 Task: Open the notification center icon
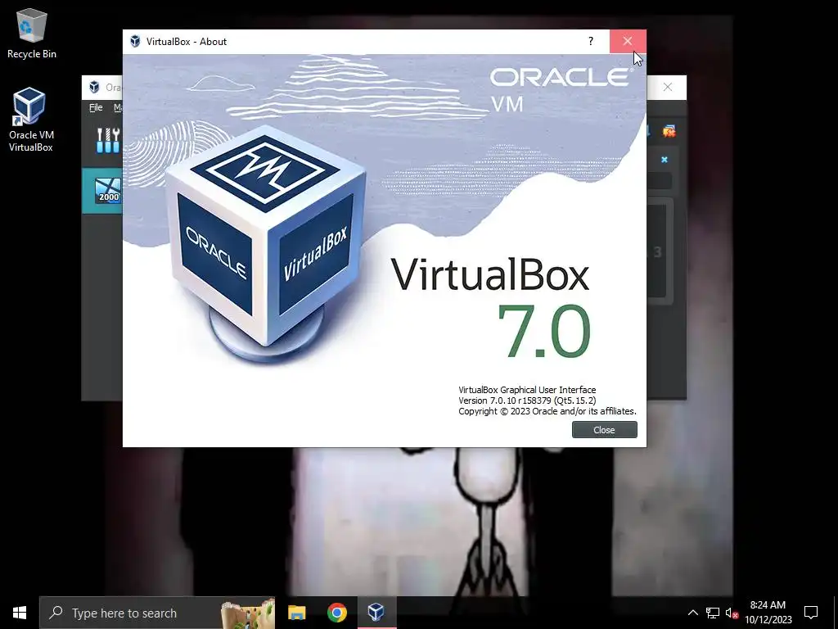coord(811,613)
